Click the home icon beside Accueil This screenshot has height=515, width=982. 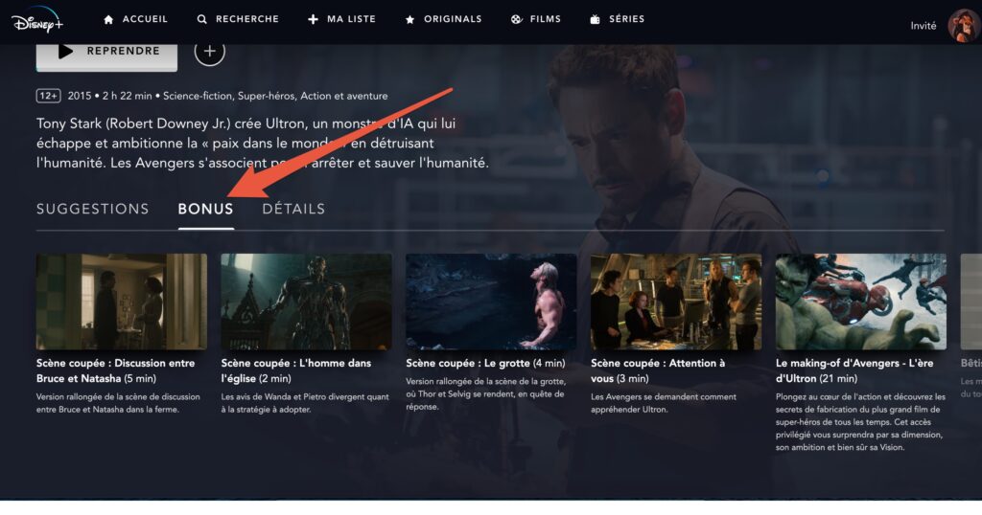(x=108, y=19)
